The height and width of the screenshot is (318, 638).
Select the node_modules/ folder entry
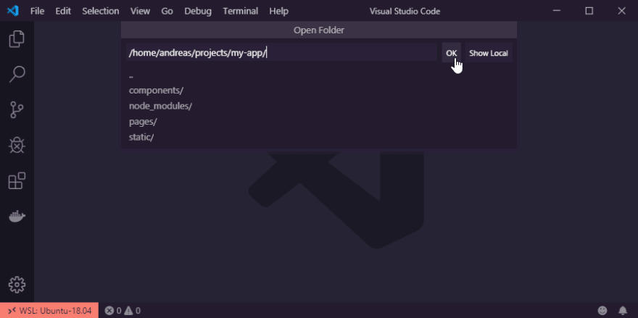coord(319,106)
